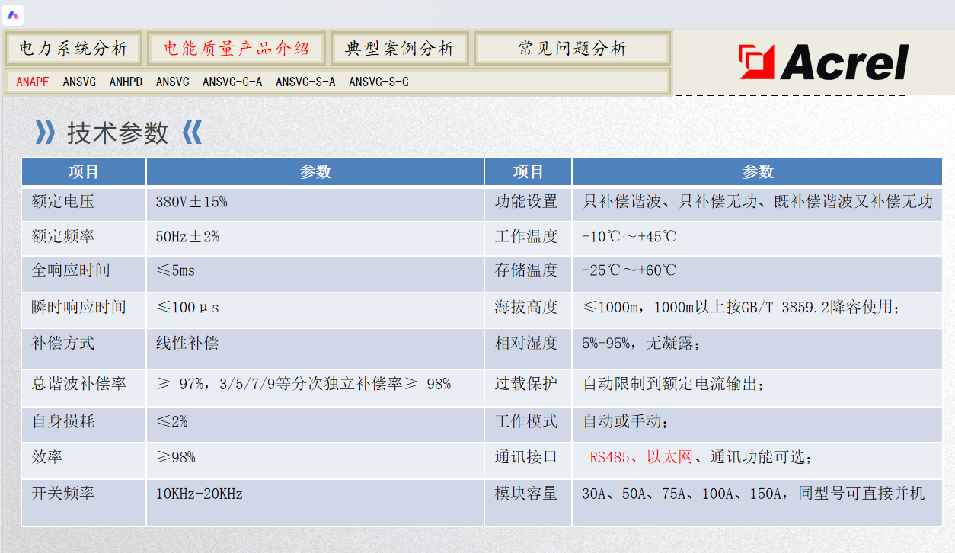This screenshot has width=955, height=553.
Task: Click the 380V±15% rated voltage cell
Action: pyautogui.click(x=191, y=202)
